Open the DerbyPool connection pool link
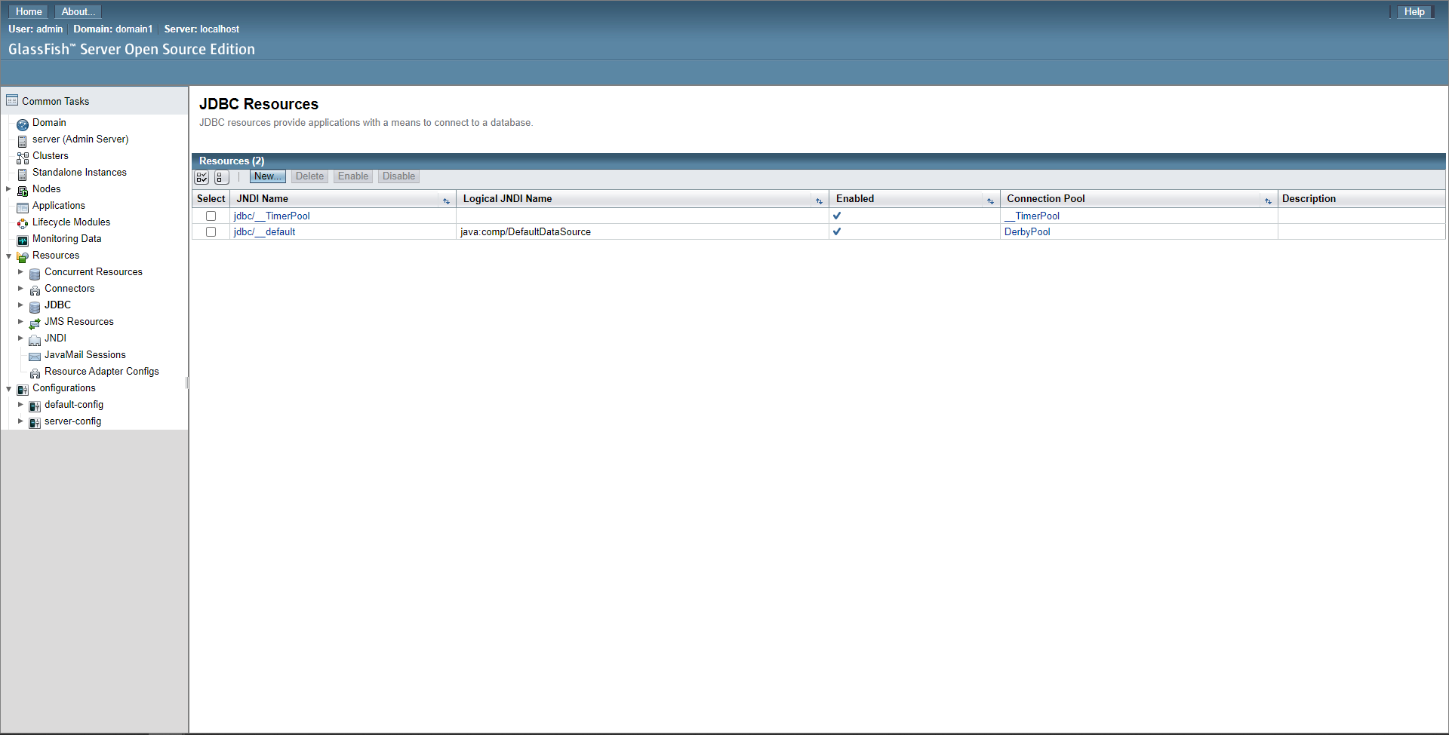 [1027, 231]
